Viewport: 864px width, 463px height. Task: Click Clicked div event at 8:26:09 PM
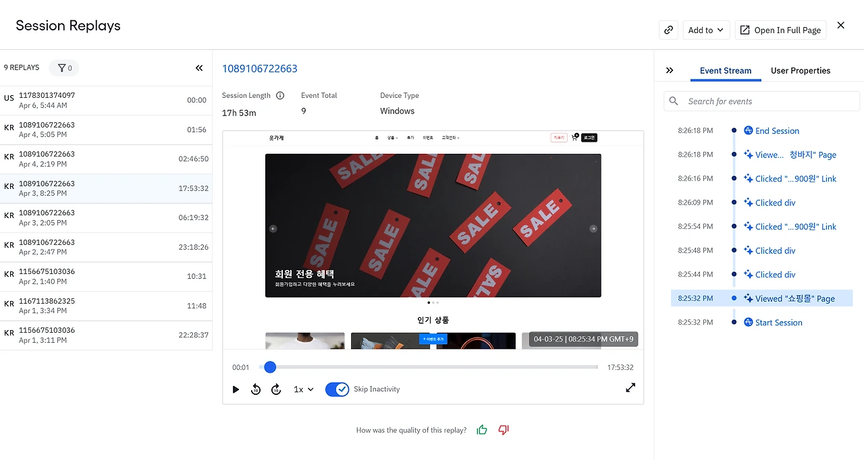[x=775, y=202]
